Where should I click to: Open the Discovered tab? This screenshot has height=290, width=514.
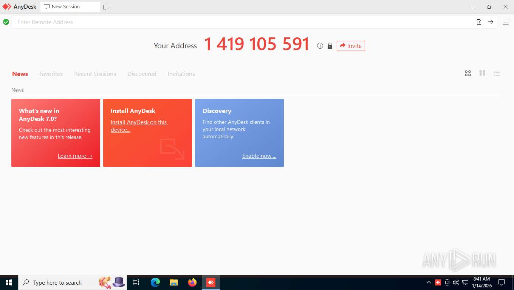142,74
